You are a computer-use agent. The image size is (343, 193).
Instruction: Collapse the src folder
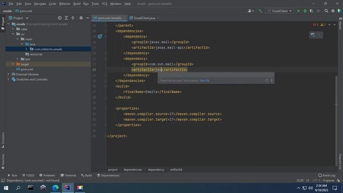click(x=13, y=34)
